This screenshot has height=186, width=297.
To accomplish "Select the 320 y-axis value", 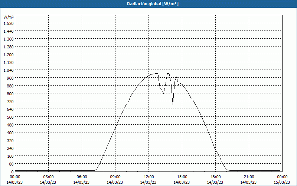I will pos(10,141).
